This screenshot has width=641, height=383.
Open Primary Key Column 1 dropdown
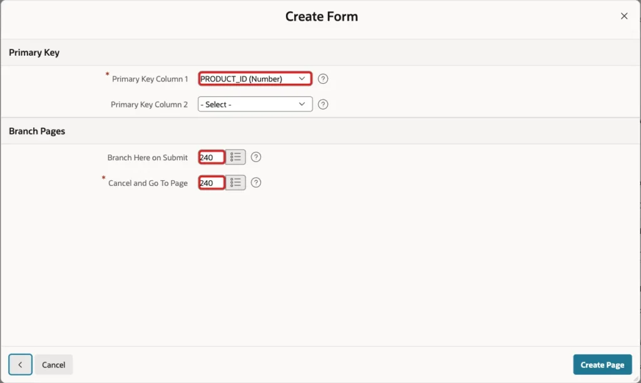click(x=255, y=79)
